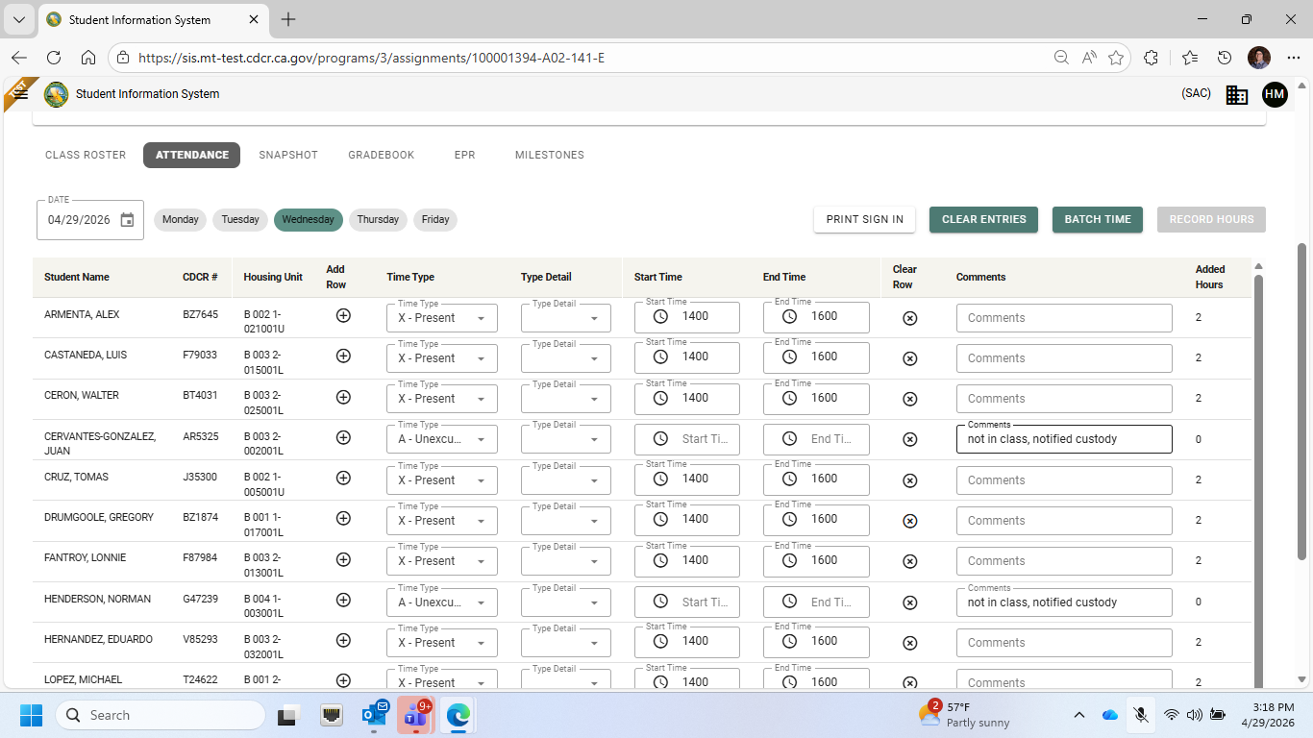Viewport: 1313px width, 738px height.
Task: Clear the row for FANTROY, LONNIE
Action: pyautogui.click(x=910, y=561)
